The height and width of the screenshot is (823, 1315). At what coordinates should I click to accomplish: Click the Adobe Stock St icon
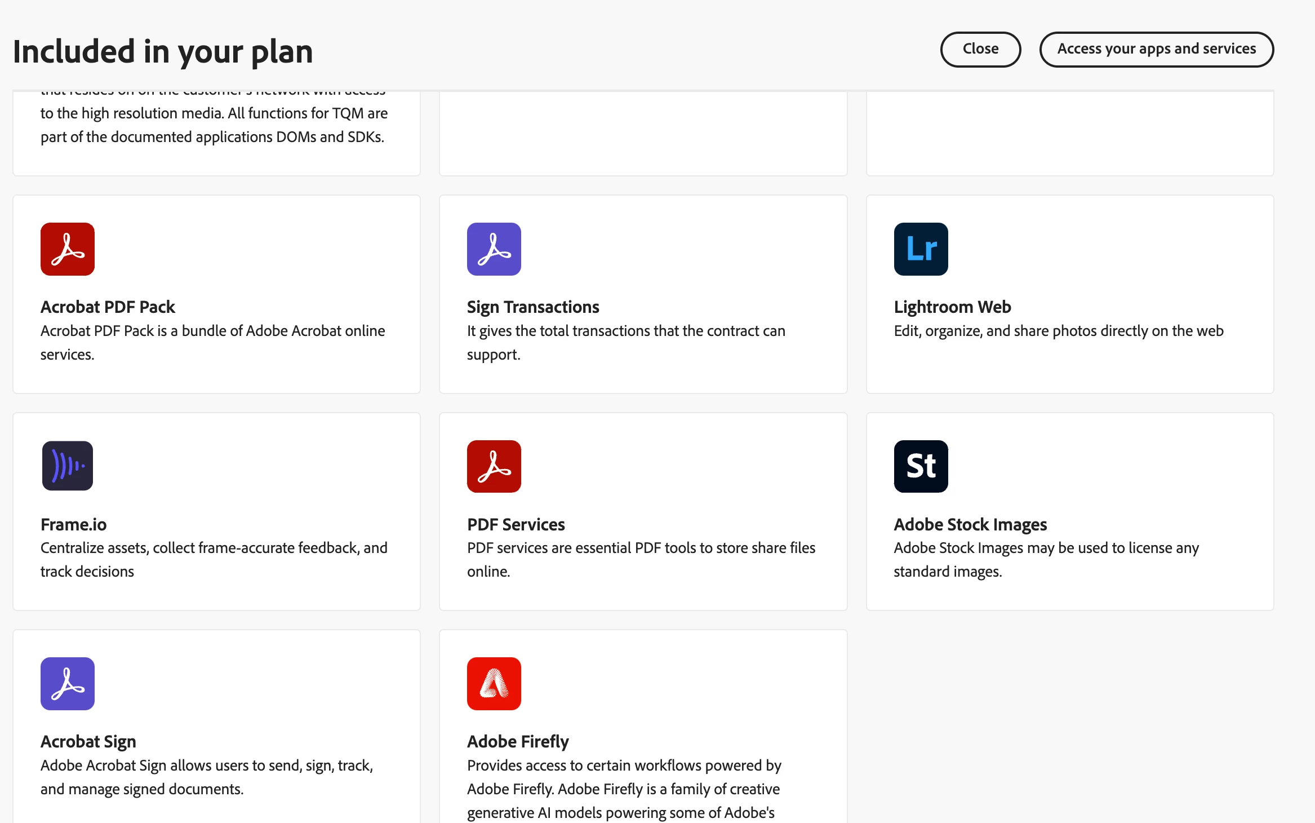click(x=921, y=466)
